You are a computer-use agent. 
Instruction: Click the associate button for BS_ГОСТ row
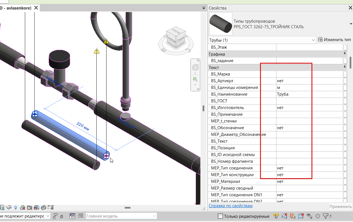pyautogui.click(x=345, y=101)
